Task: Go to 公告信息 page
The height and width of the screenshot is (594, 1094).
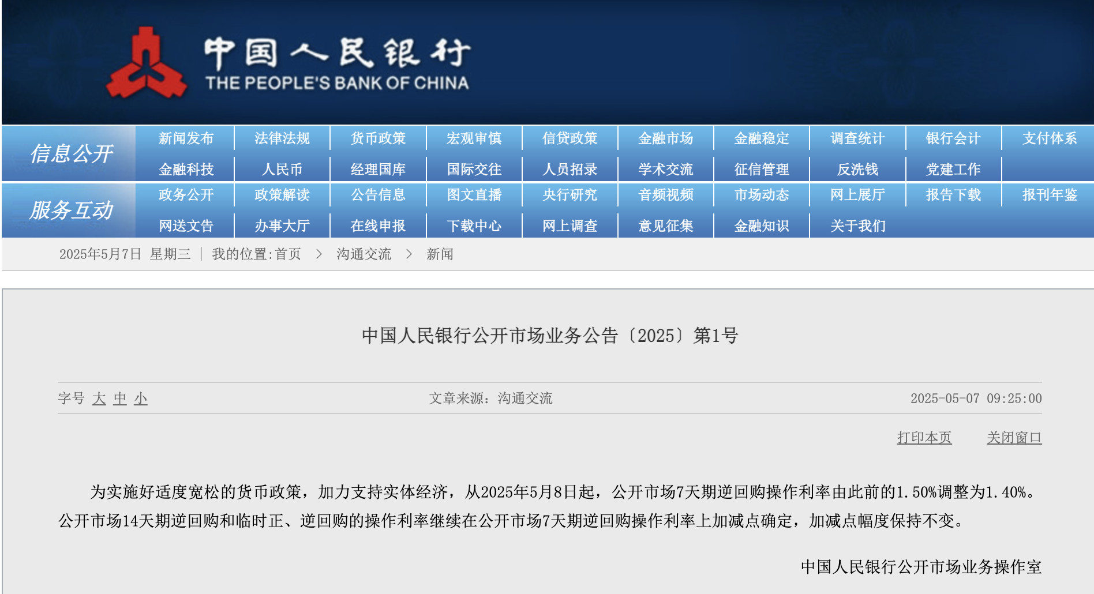Action: (x=378, y=195)
